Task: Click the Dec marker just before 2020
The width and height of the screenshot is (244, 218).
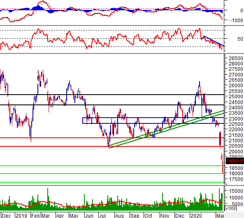Action: coord(180,216)
